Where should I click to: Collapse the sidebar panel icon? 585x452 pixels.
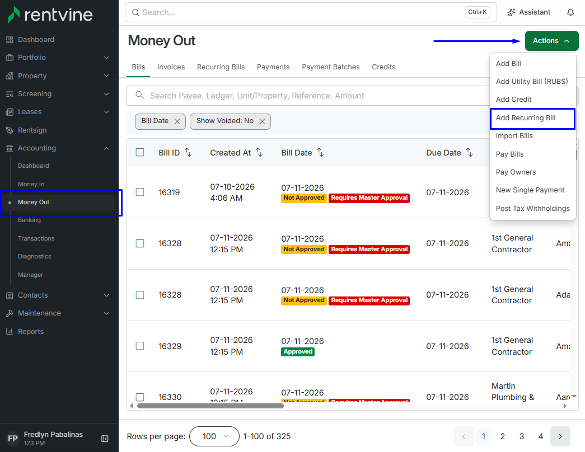[105, 439]
